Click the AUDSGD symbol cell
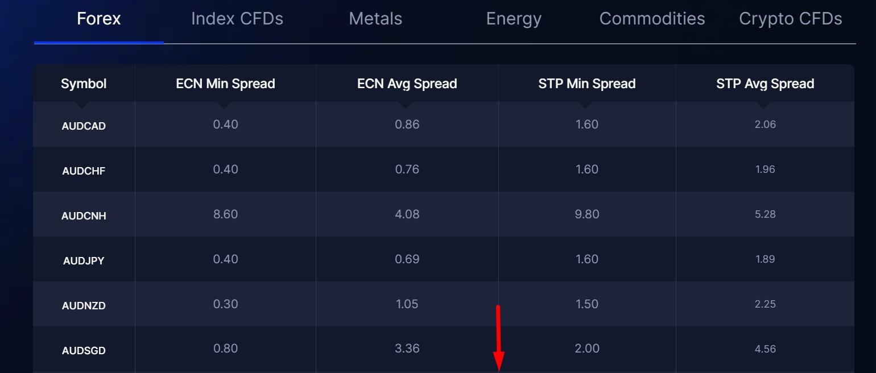The width and height of the screenshot is (876, 373). [x=84, y=350]
